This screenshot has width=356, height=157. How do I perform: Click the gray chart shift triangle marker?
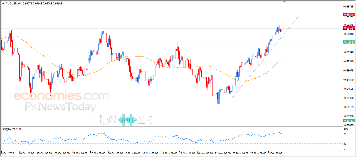point(284,2)
